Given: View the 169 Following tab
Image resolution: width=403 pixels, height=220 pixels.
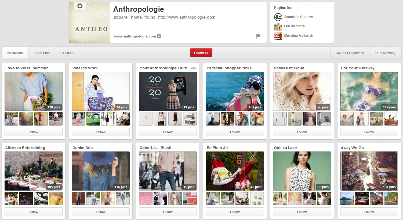Looking at the screenshot, I should (385, 53).
